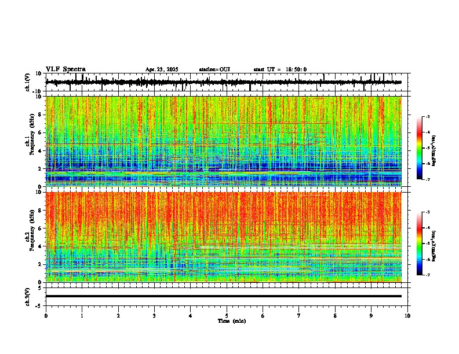Click time axis tick label '8'
This screenshot has width=459, height=354.
click(x=335, y=316)
